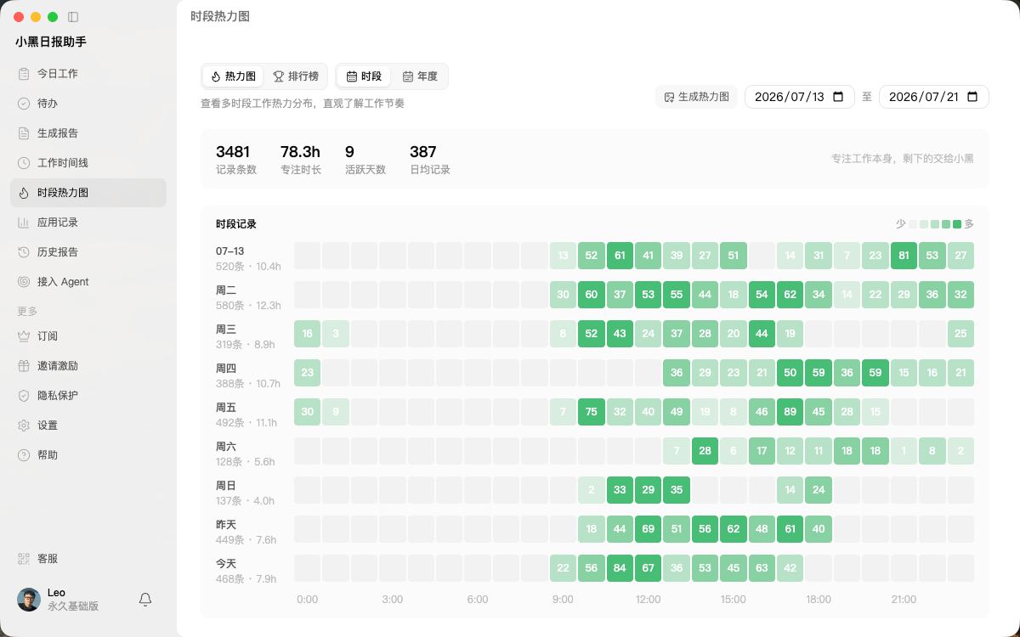Click 12:00 time axis label

(x=648, y=600)
